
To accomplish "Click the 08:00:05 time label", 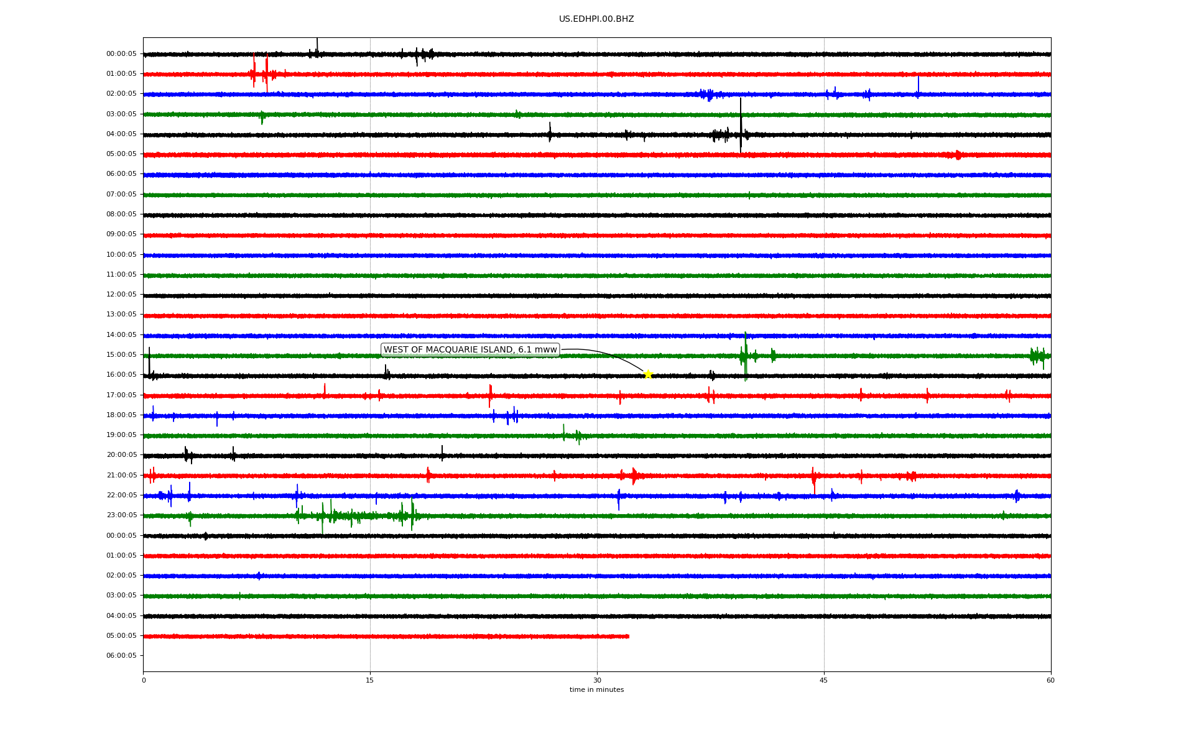I will coord(121,214).
